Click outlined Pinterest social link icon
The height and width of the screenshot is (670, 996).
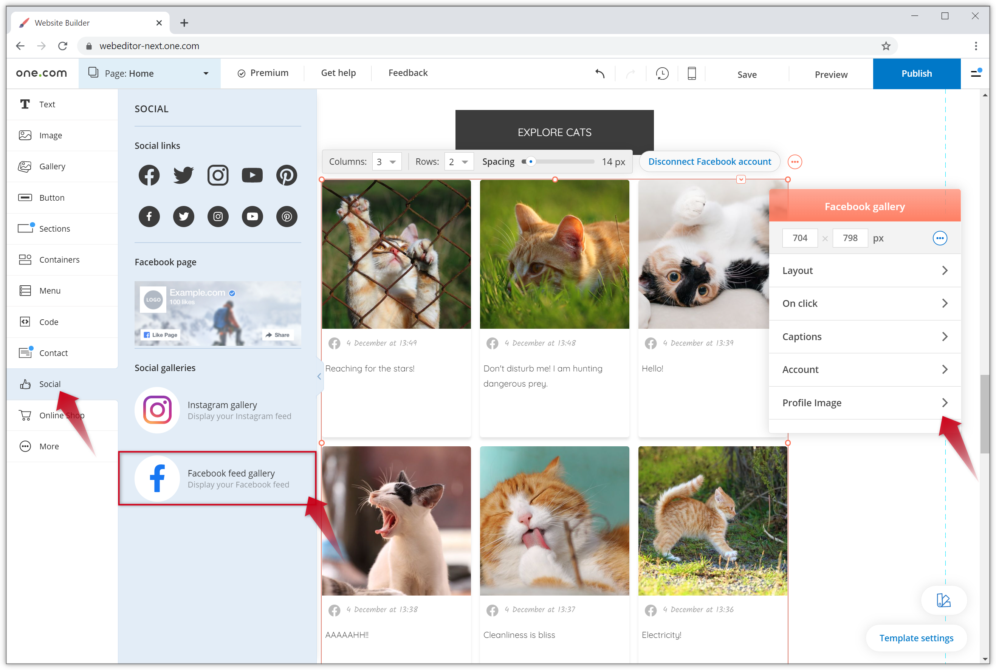pyautogui.click(x=286, y=175)
